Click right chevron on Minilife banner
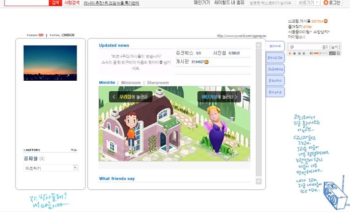350x212 pixels. tap(236, 97)
